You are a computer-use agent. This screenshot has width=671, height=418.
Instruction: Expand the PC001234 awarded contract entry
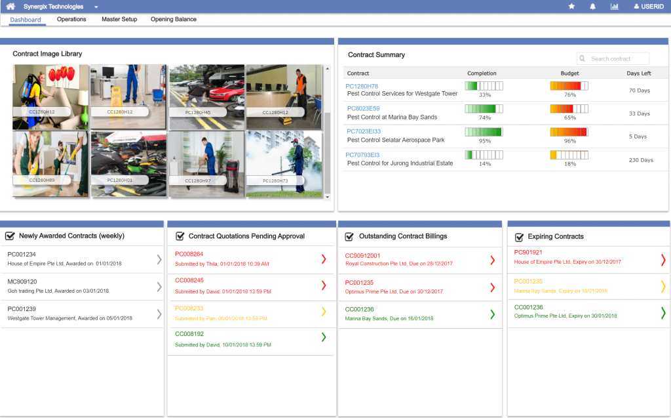(x=159, y=259)
